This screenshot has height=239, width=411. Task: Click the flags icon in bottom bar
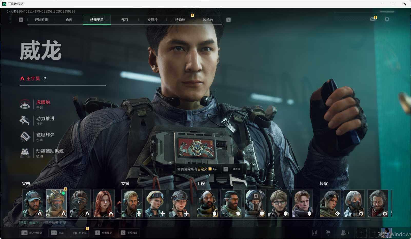point(328,233)
